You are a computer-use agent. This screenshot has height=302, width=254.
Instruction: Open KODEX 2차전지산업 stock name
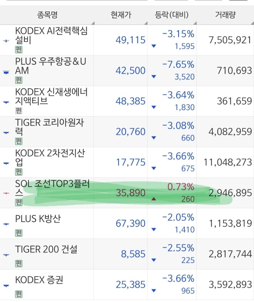click(50, 158)
